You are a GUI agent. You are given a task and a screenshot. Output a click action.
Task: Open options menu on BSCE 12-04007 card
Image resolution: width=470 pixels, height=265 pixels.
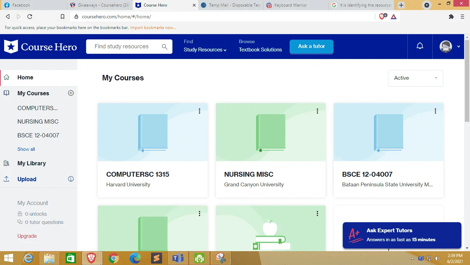(x=435, y=111)
